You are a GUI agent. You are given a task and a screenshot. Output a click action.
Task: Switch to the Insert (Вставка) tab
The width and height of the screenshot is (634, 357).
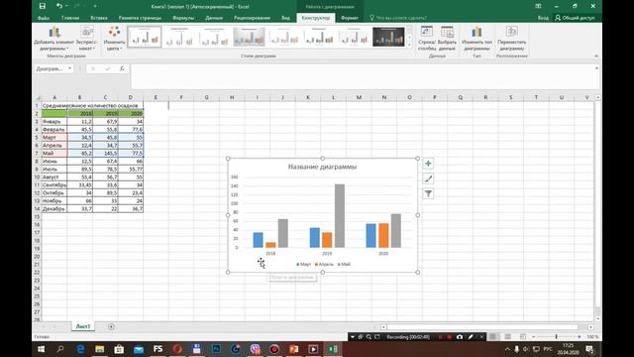[x=99, y=18]
